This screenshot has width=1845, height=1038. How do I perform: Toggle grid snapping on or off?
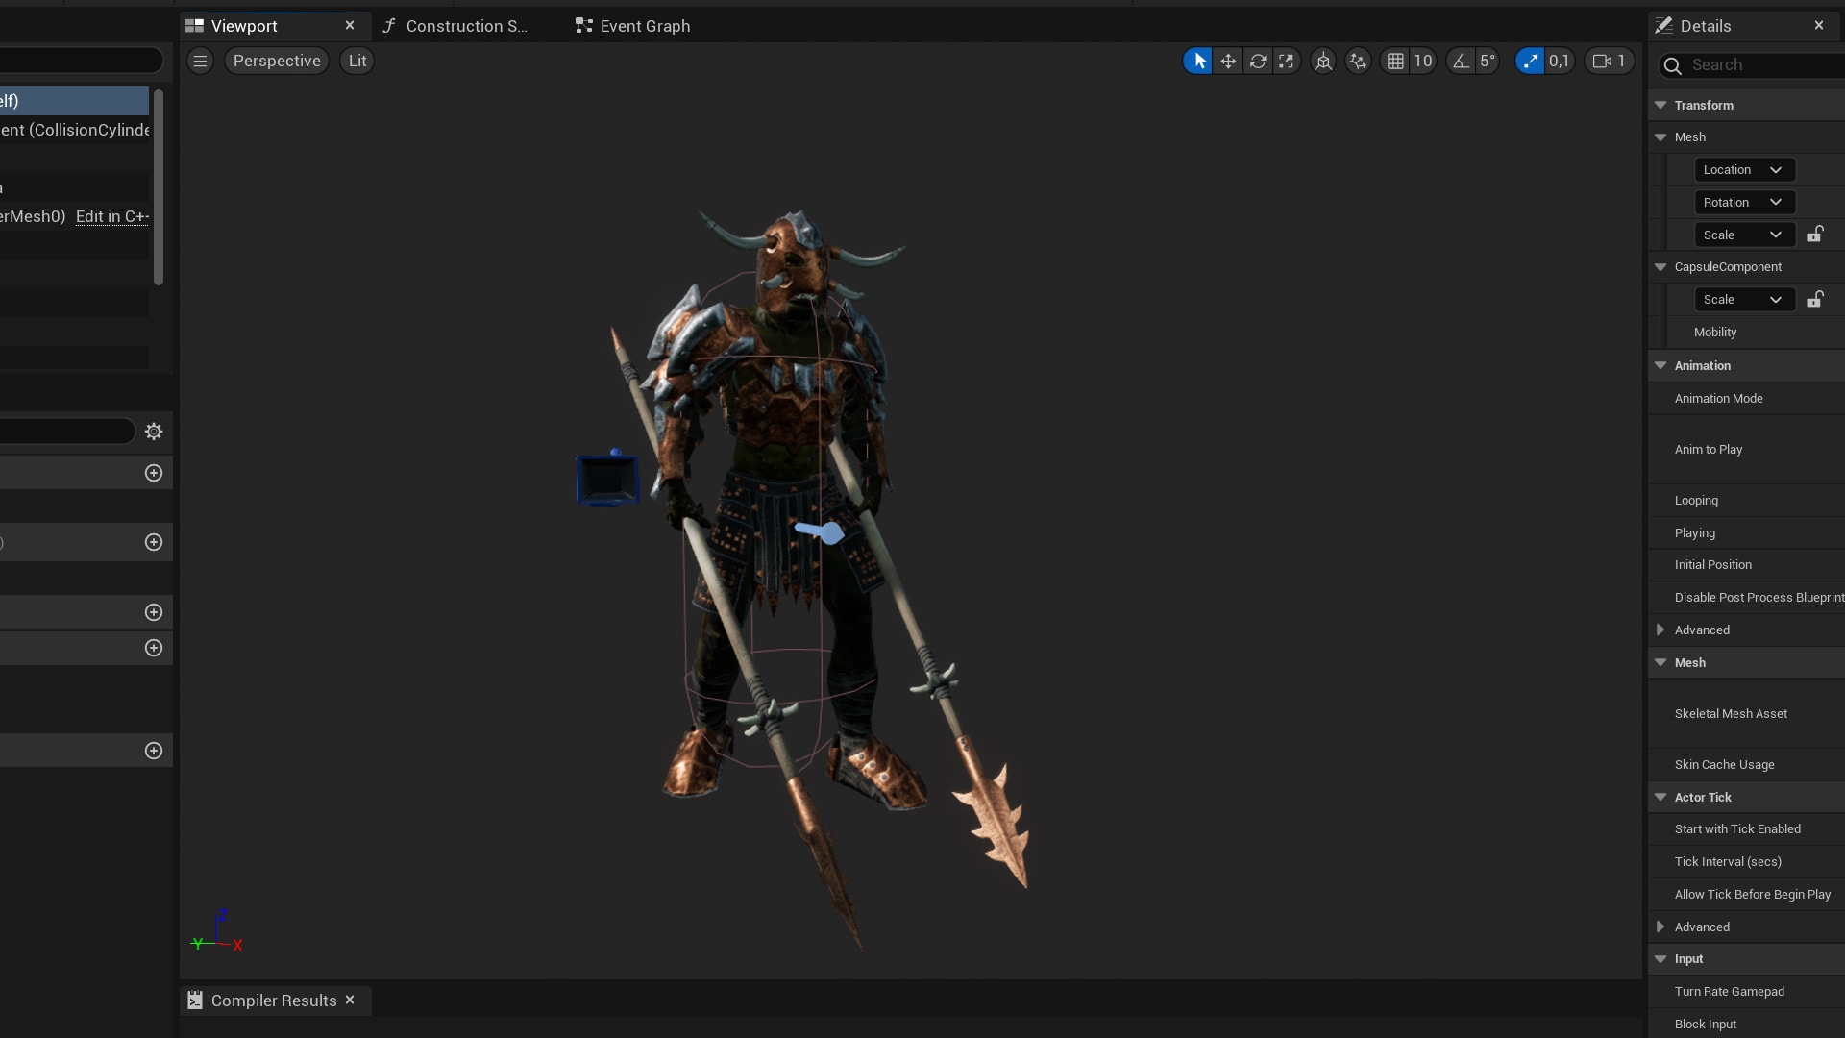point(1395,62)
